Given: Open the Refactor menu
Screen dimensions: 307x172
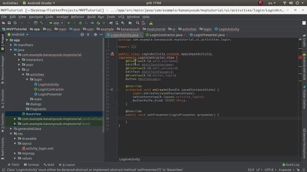Looking at the screenshot, I should pyautogui.click(x=78, y=17).
